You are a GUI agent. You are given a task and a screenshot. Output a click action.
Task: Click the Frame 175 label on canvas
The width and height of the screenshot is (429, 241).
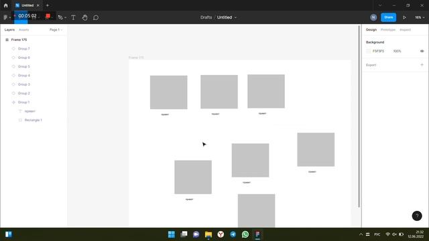click(x=136, y=58)
